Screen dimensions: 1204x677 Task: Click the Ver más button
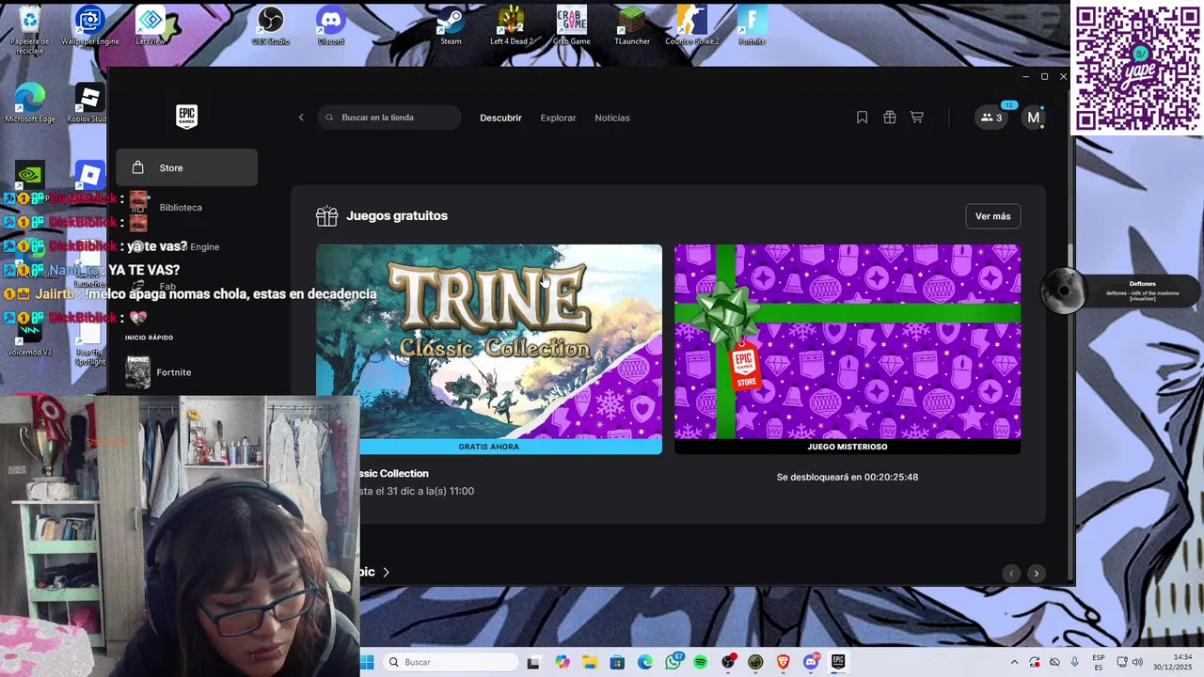(x=992, y=216)
